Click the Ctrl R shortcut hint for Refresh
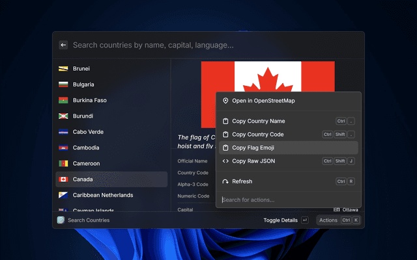Screen dimensions: 417x260 (x=345, y=181)
